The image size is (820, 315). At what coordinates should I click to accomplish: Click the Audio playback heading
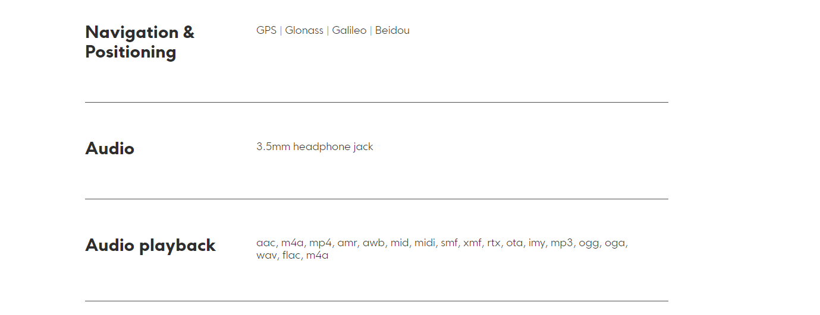150,246
